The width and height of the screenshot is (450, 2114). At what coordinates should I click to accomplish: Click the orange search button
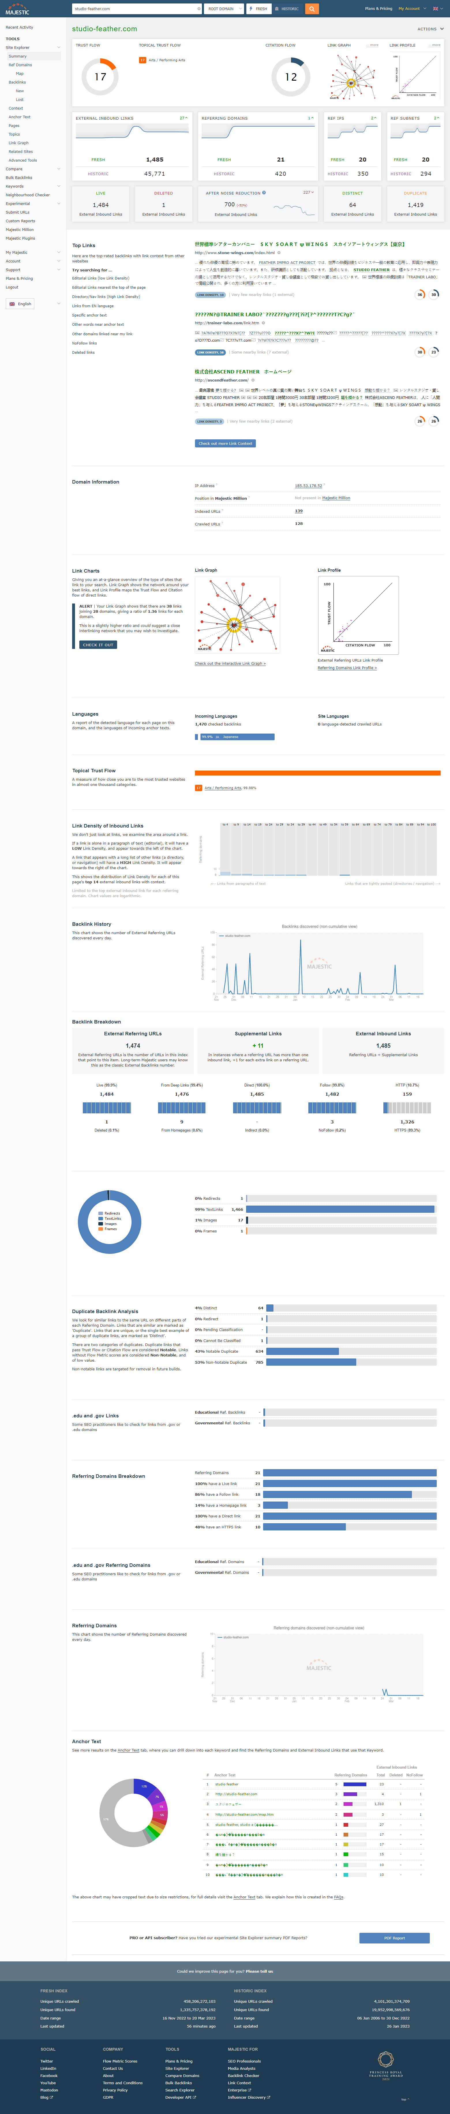pyautogui.click(x=312, y=9)
